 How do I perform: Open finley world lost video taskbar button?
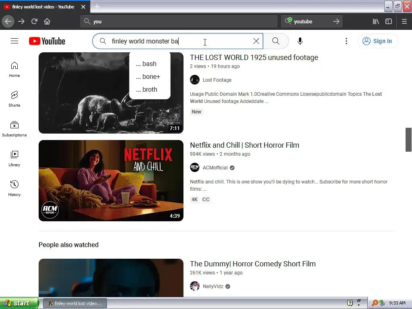point(75,303)
